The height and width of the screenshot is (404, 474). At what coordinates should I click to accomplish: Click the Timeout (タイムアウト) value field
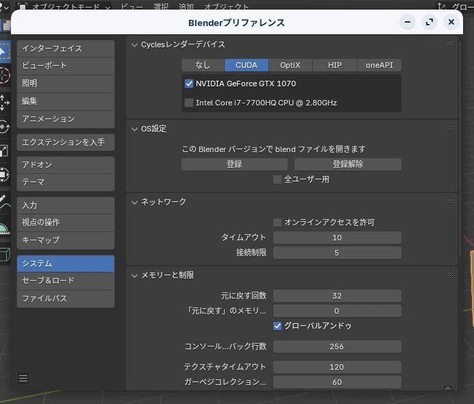coord(337,238)
